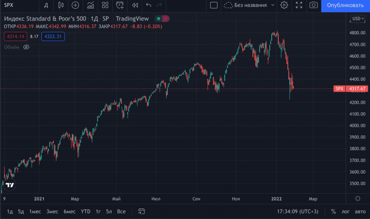Viewport: 370px width, 219px height.
Task: Create an alert with the alarm clock icon
Action: pos(120,5)
